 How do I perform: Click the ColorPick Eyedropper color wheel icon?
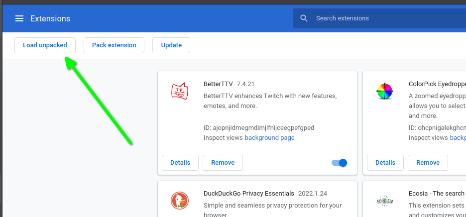pos(384,91)
